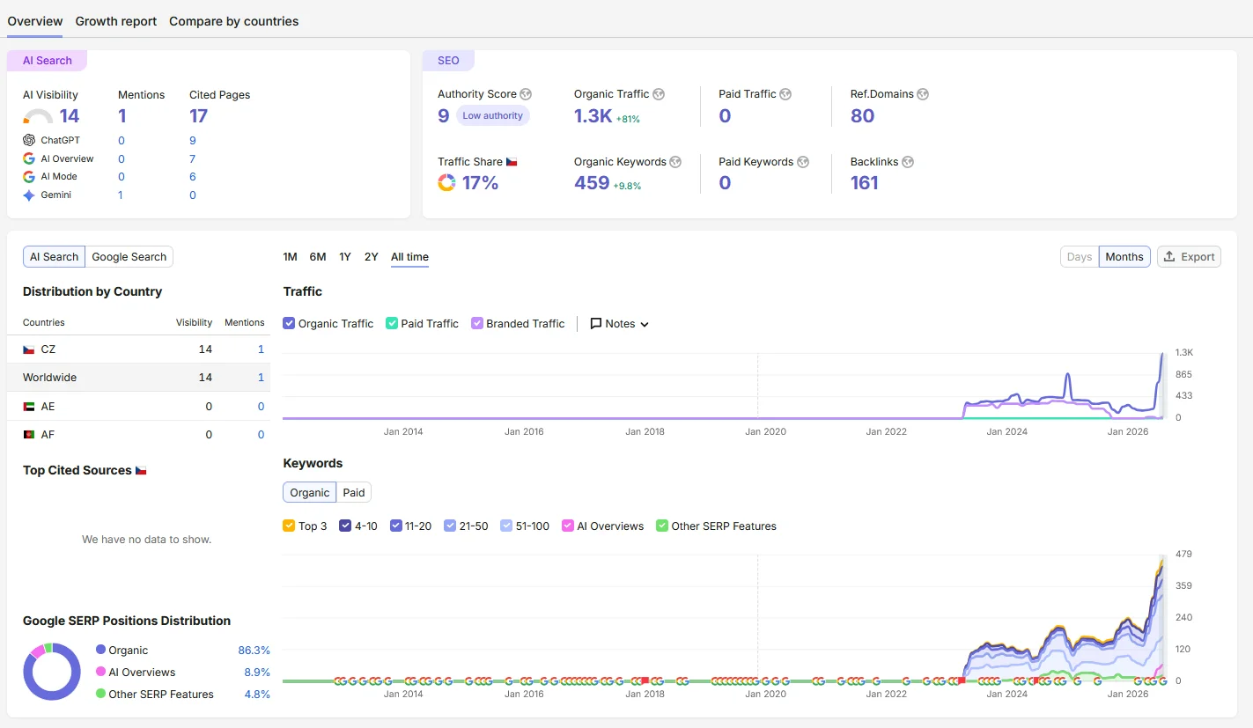The image size is (1253, 728).
Task: Click the globe icon beside Organic Traffic
Action: tap(659, 94)
